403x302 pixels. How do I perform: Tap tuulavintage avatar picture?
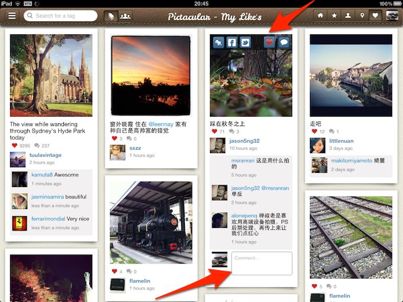18,159
